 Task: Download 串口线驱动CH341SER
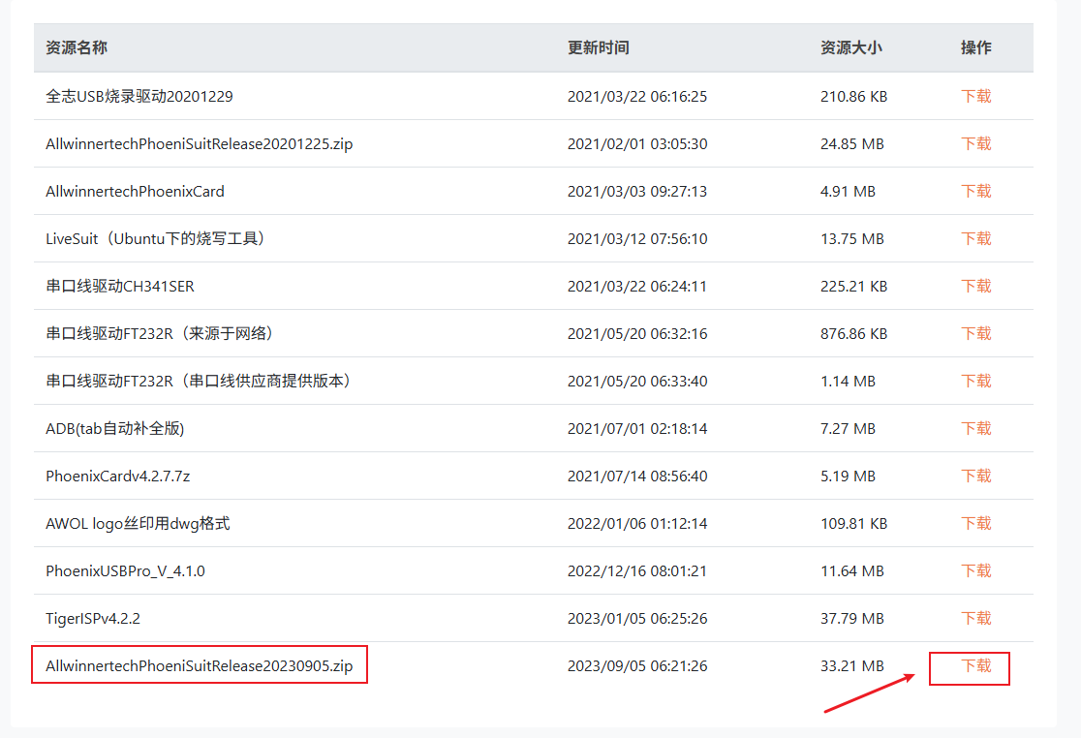(974, 286)
